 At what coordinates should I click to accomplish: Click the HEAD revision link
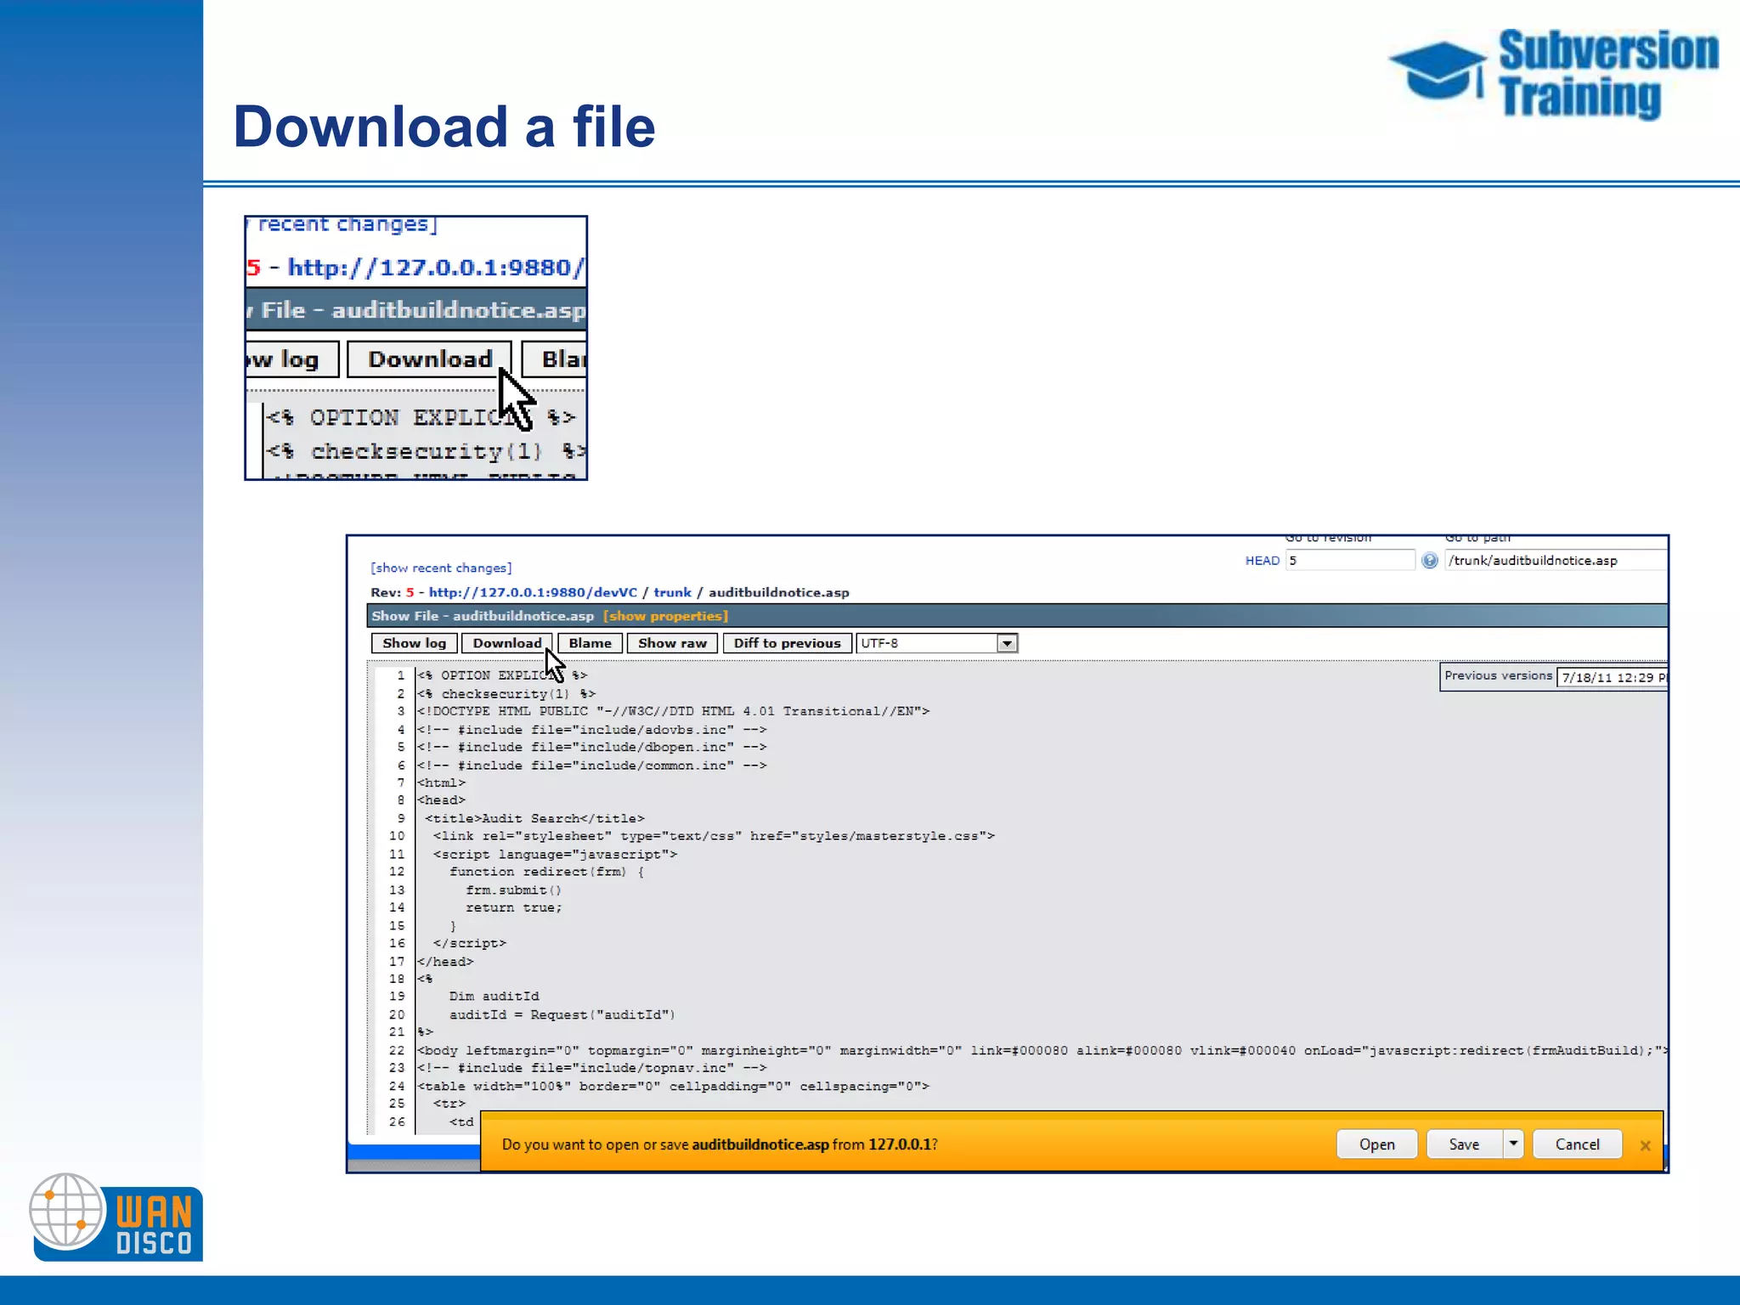(x=1262, y=561)
